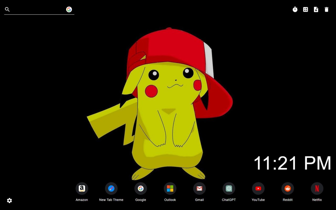Open the Amazon shortcut
This screenshot has width=336, height=210.
pyautogui.click(x=82, y=188)
